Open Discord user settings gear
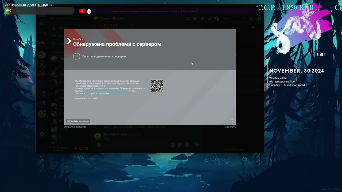Image resolution: width=342 pixels, height=192 pixels. [87, 149]
